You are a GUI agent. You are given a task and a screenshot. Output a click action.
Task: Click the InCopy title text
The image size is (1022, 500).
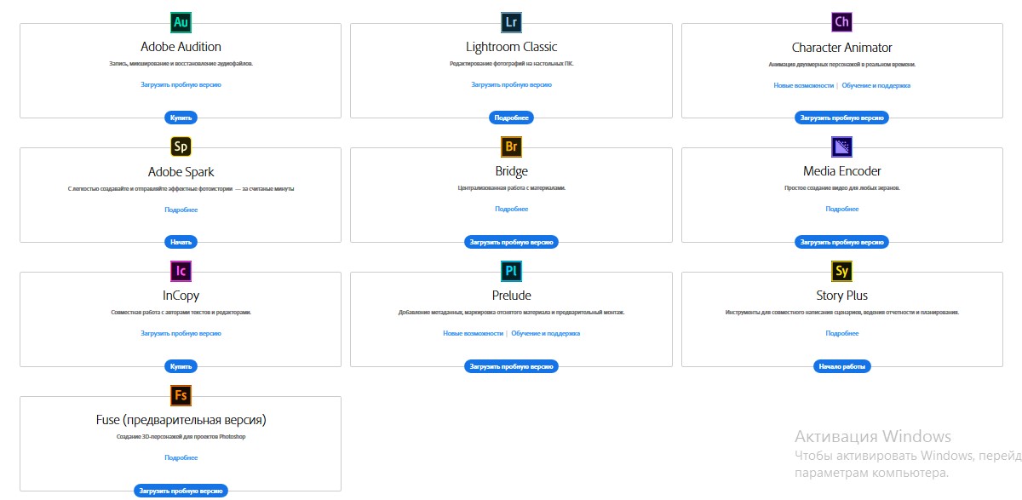[x=181, y=296]
